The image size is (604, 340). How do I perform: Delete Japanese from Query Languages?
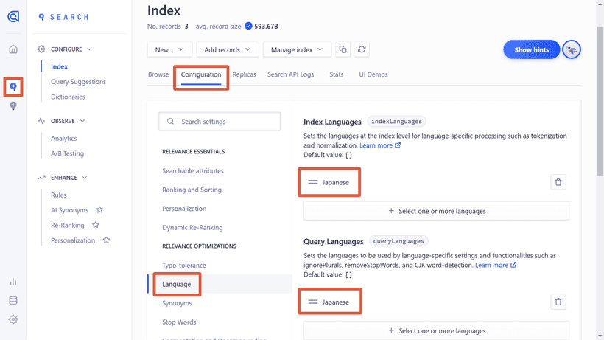tap(558, 302)
